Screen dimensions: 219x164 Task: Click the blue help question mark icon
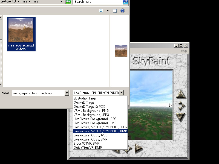122,11
